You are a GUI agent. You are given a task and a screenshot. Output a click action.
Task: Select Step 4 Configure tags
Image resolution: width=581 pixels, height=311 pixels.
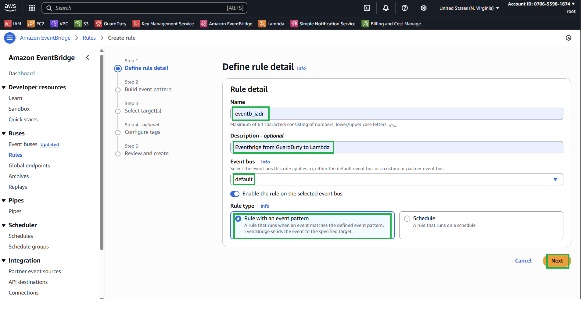142,132
